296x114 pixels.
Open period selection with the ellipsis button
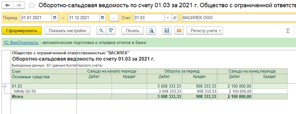point(114,18)
